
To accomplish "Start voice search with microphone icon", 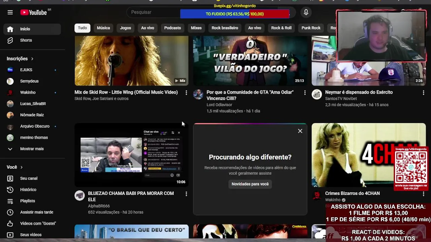I will (x=306, y=12).
